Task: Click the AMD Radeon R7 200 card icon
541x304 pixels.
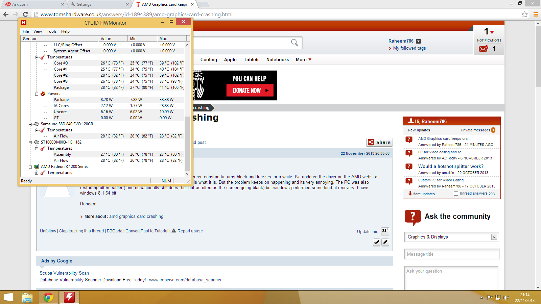Action: 37,167
